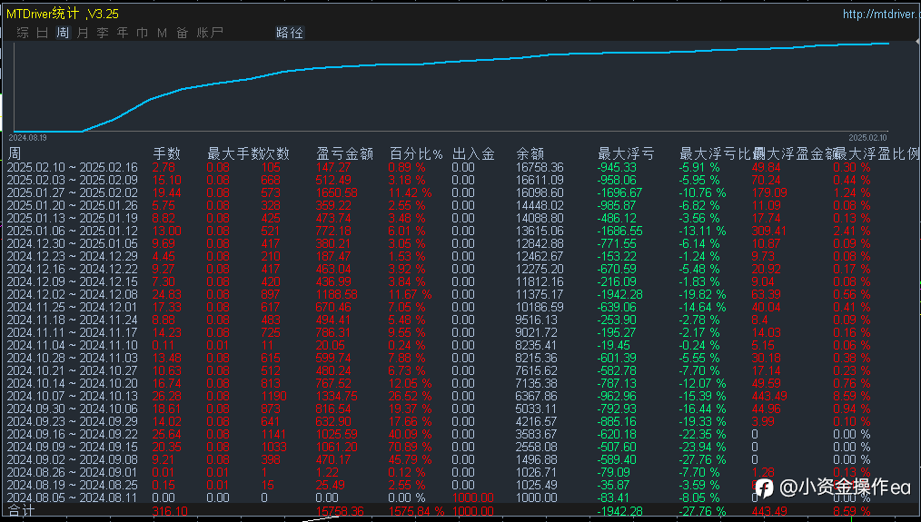
Task: Click the 手数 column header
Action: pyautogui.click(x=166, y=153)
